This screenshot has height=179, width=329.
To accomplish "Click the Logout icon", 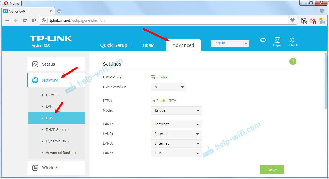I will tap(278, 40).
